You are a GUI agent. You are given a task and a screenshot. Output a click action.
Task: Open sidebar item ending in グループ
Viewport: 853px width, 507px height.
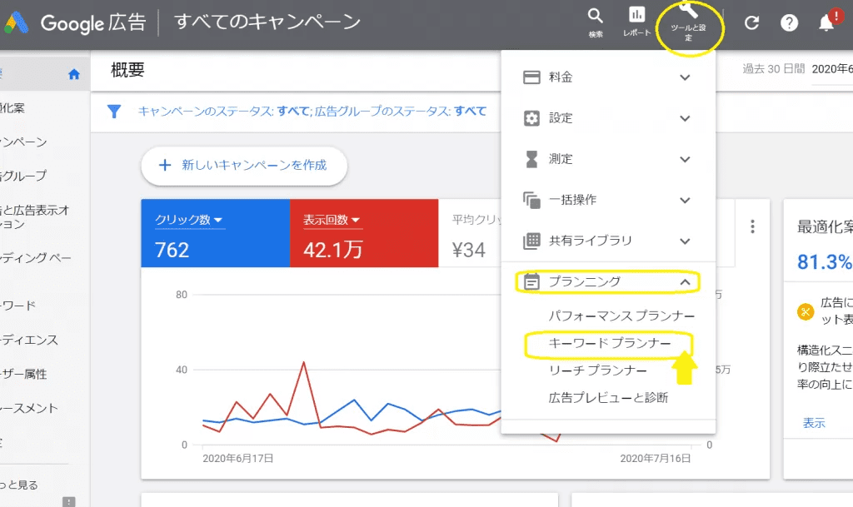pos(23,176)
